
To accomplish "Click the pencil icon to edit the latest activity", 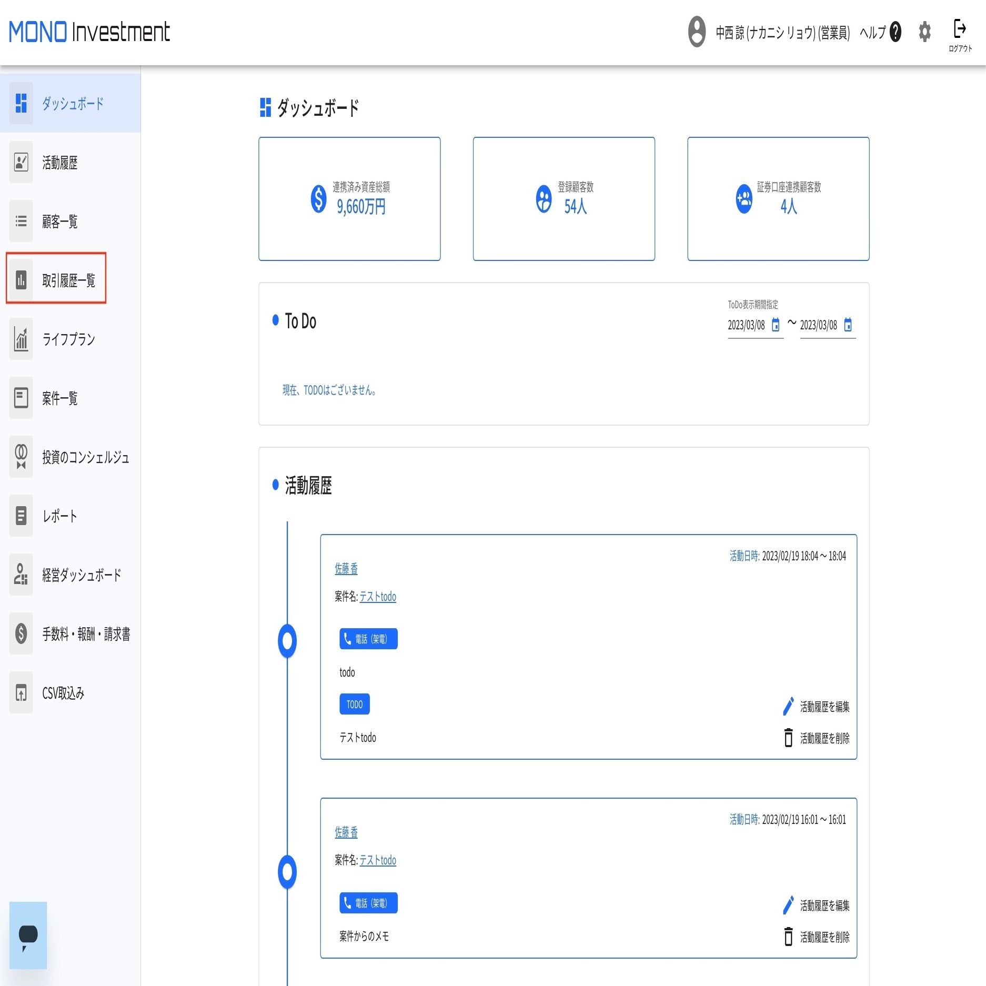I will click(x=788, y=707).
